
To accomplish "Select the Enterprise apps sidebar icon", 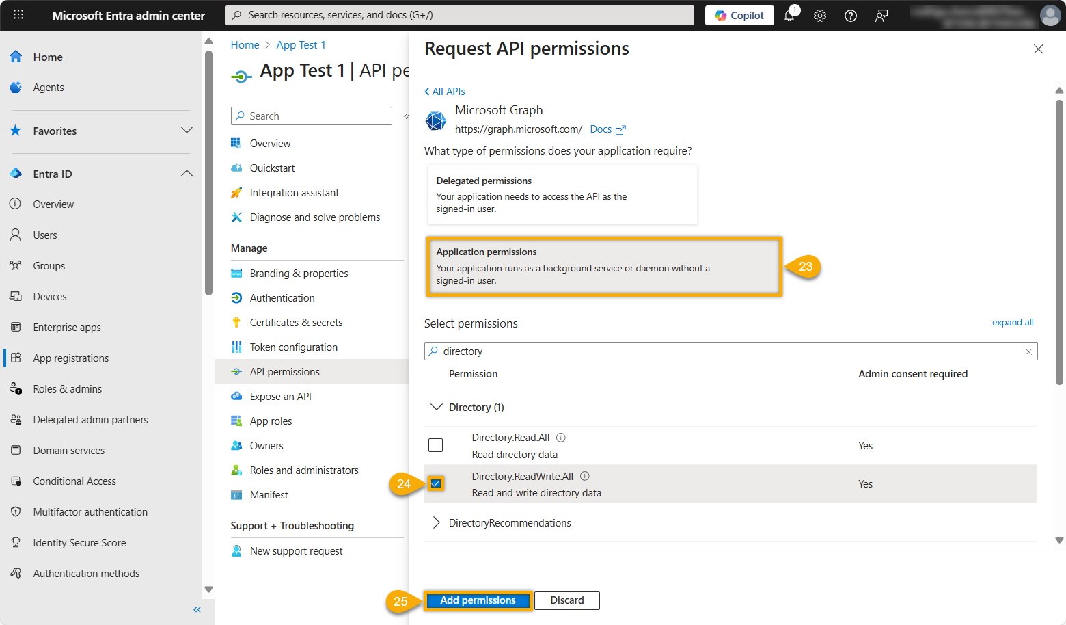I will tap(15, 327).
